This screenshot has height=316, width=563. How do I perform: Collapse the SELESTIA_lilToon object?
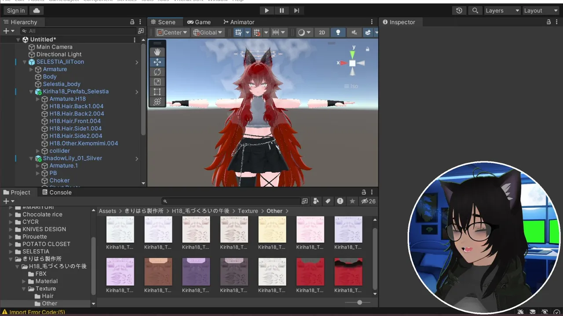[x=25, y=62]
